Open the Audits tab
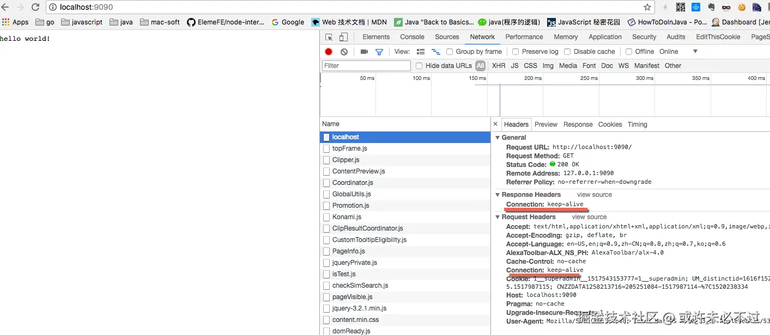The width and height of the screenshot is (770, 335). coord(676,37)
